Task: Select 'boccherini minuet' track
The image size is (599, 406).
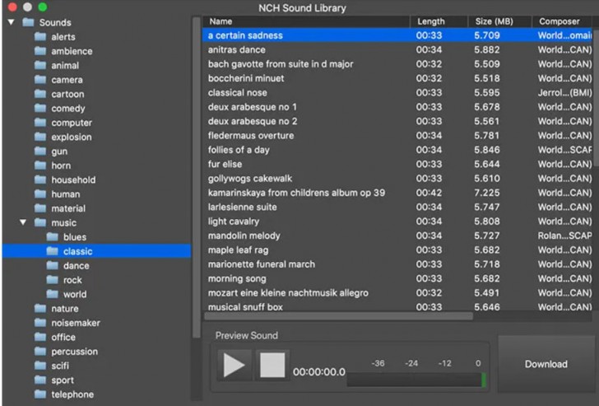Action: pos(397,78)
